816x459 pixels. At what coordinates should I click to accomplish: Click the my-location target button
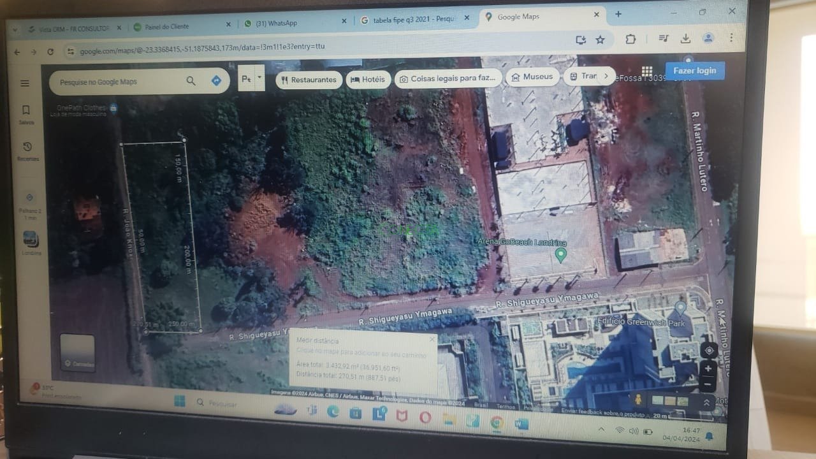click(708, 350)
